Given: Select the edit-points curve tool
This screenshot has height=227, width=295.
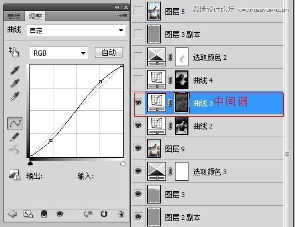Looking at the screenshot, I should point(15,124).
